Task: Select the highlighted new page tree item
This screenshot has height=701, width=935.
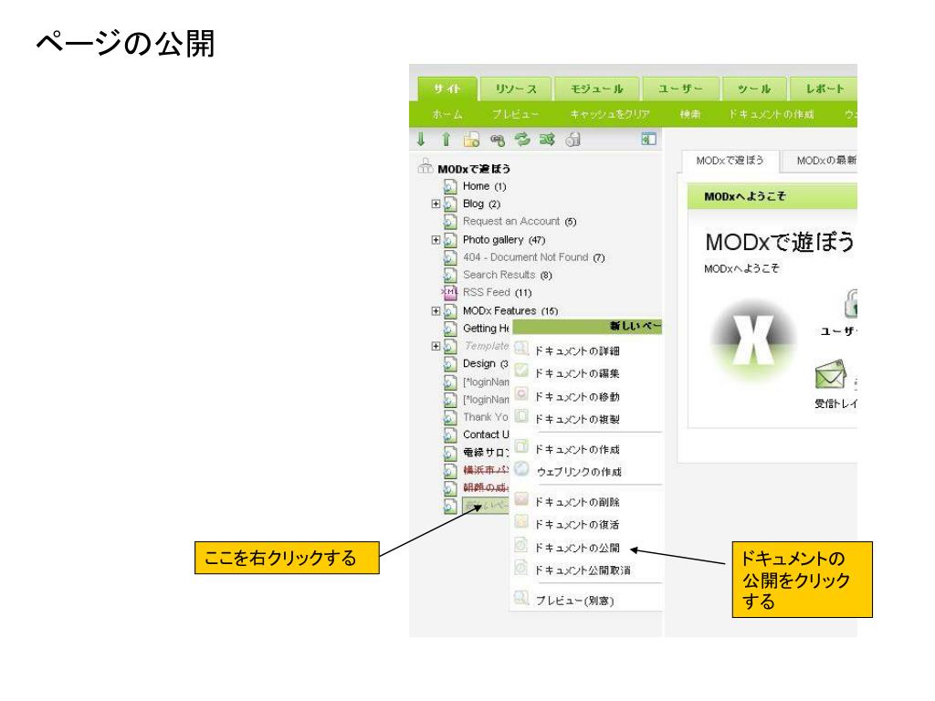Action: (486, 506)
